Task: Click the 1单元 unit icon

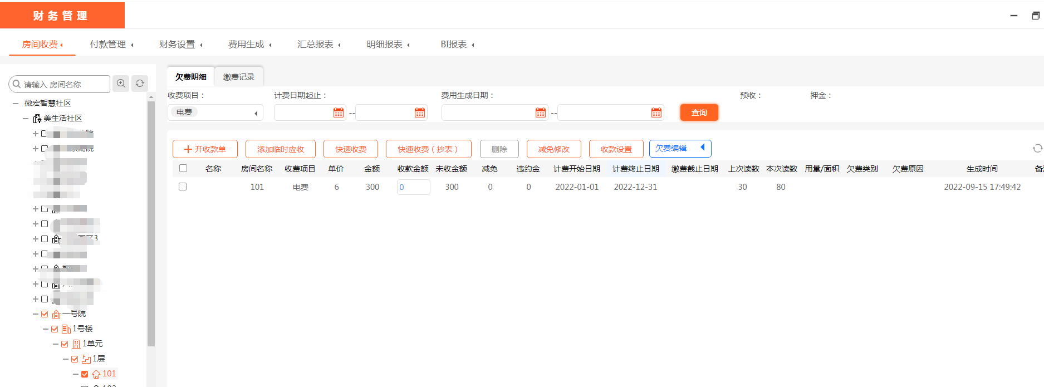Action: [x=76, y=344]
